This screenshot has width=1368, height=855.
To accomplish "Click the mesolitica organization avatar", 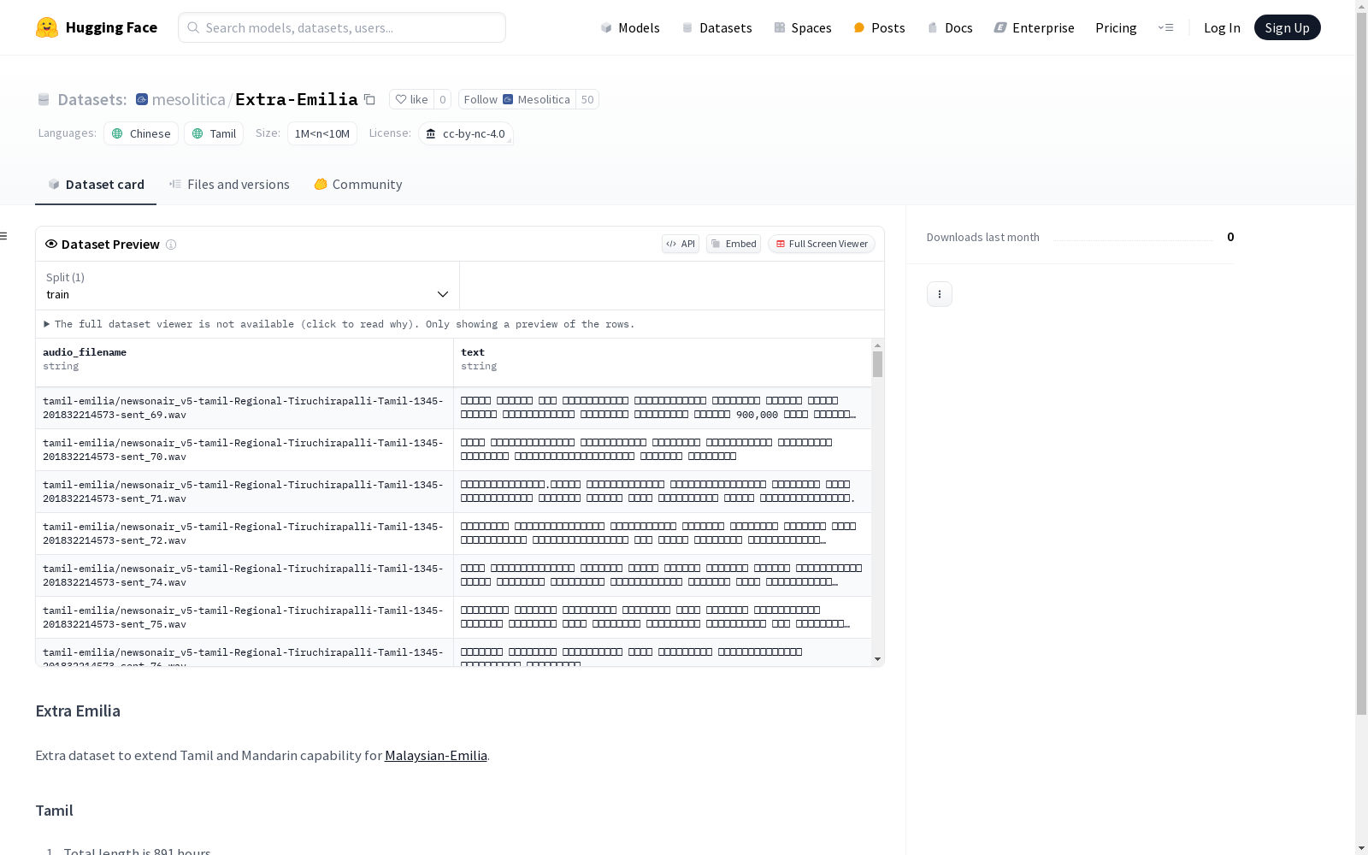I will [142, 99].
